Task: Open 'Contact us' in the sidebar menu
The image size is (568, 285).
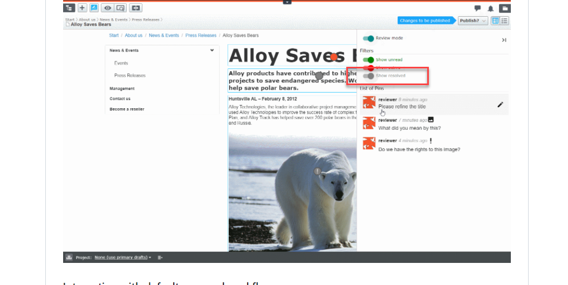Action: 120,99
